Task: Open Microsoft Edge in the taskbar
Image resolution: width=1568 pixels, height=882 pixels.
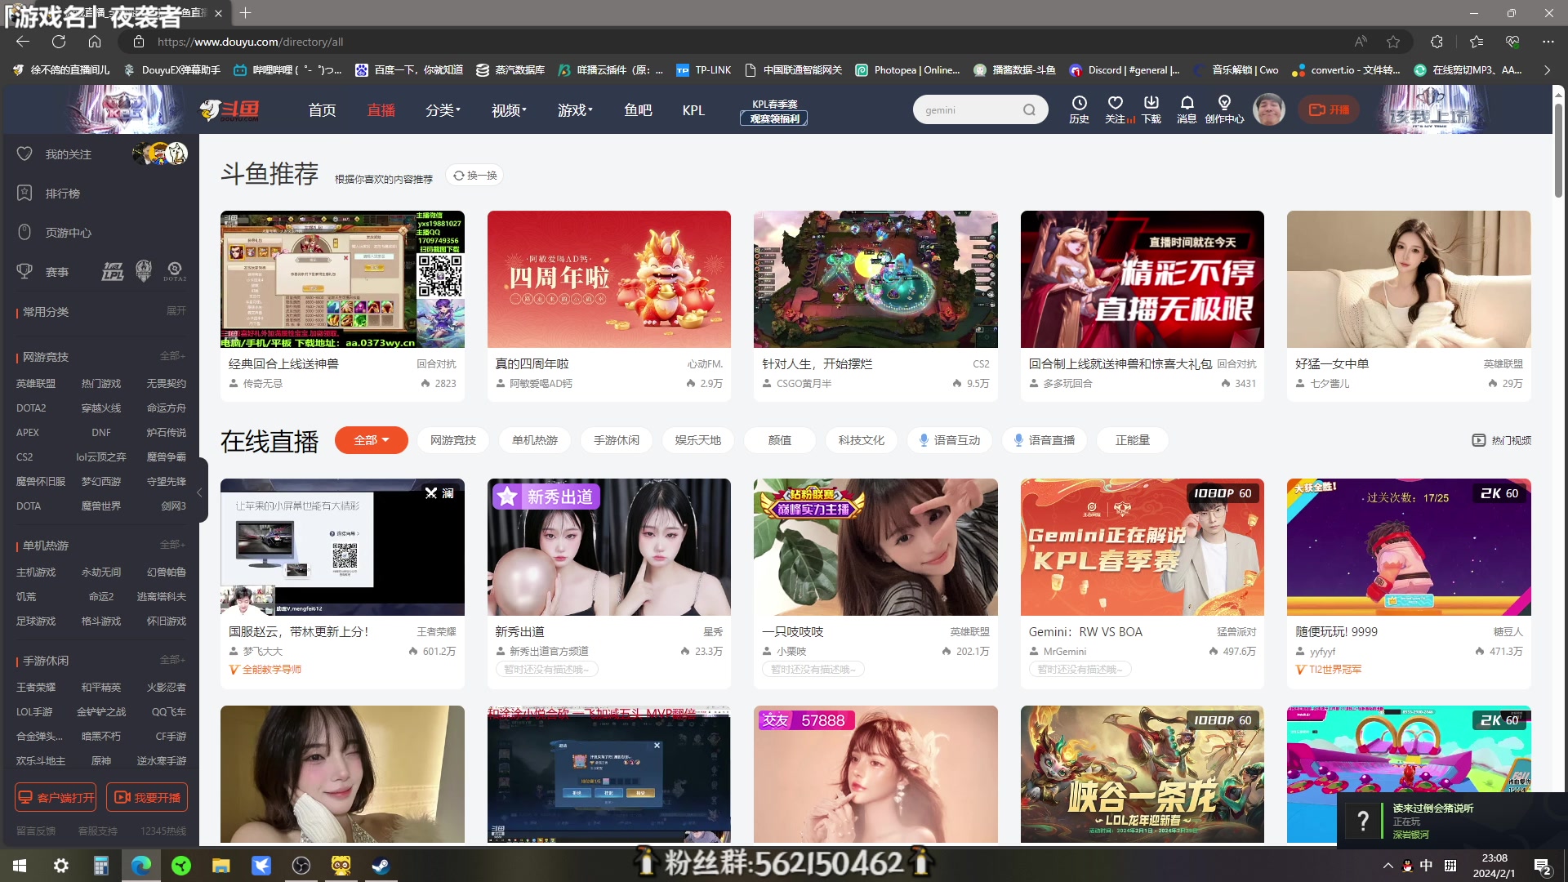Action: tap(141, 866)
